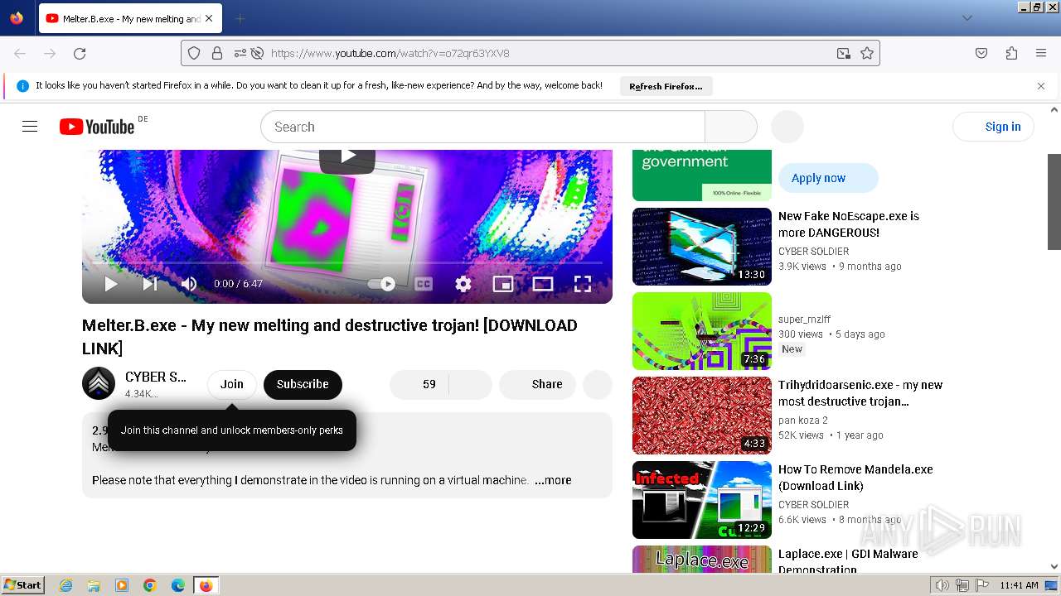The height and width of the screenshot is (596, 1061).
Task: Skip to next video
Action: (x=150, y=284)
